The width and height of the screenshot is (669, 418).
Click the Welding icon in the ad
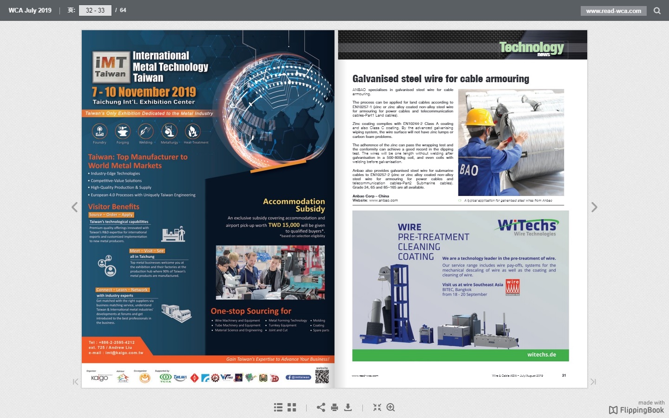pos(146,131)
